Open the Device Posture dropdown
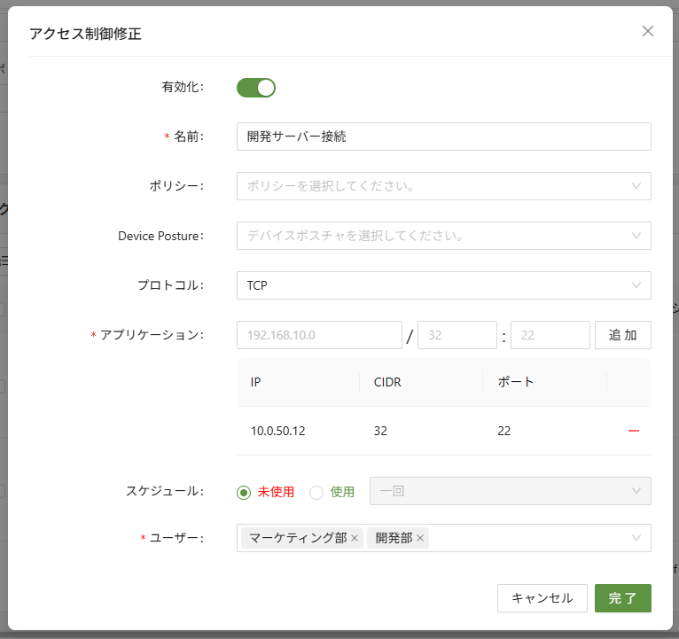Image resolution: width=679 pixels, height=639 pixels. (x=443, y=236)
